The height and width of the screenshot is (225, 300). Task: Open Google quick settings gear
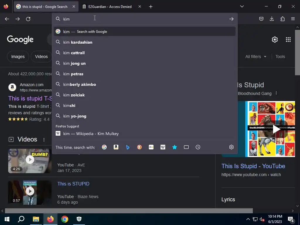tap(275, 40)
